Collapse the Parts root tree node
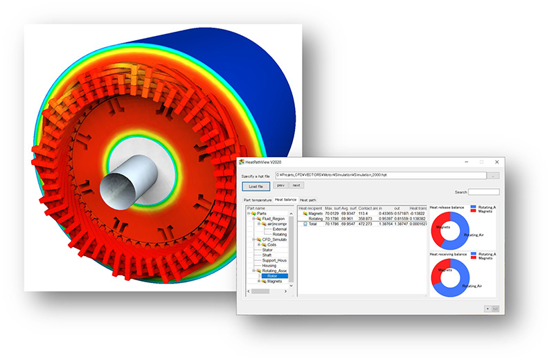The height and width of the screenshot is (364, 554). pyautogui.click(x=247, y=214)
